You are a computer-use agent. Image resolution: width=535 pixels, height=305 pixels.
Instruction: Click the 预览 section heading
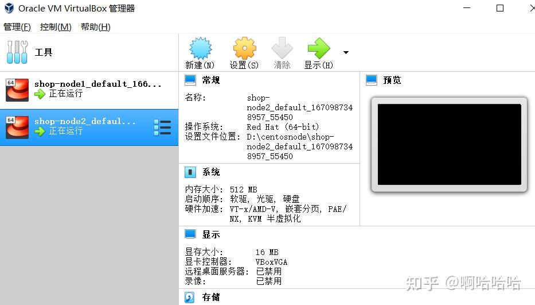click(x=392, y=80)
